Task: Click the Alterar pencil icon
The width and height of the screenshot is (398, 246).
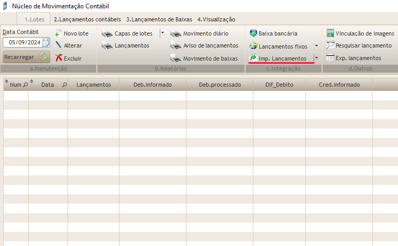Action: (x=58, y=45)
